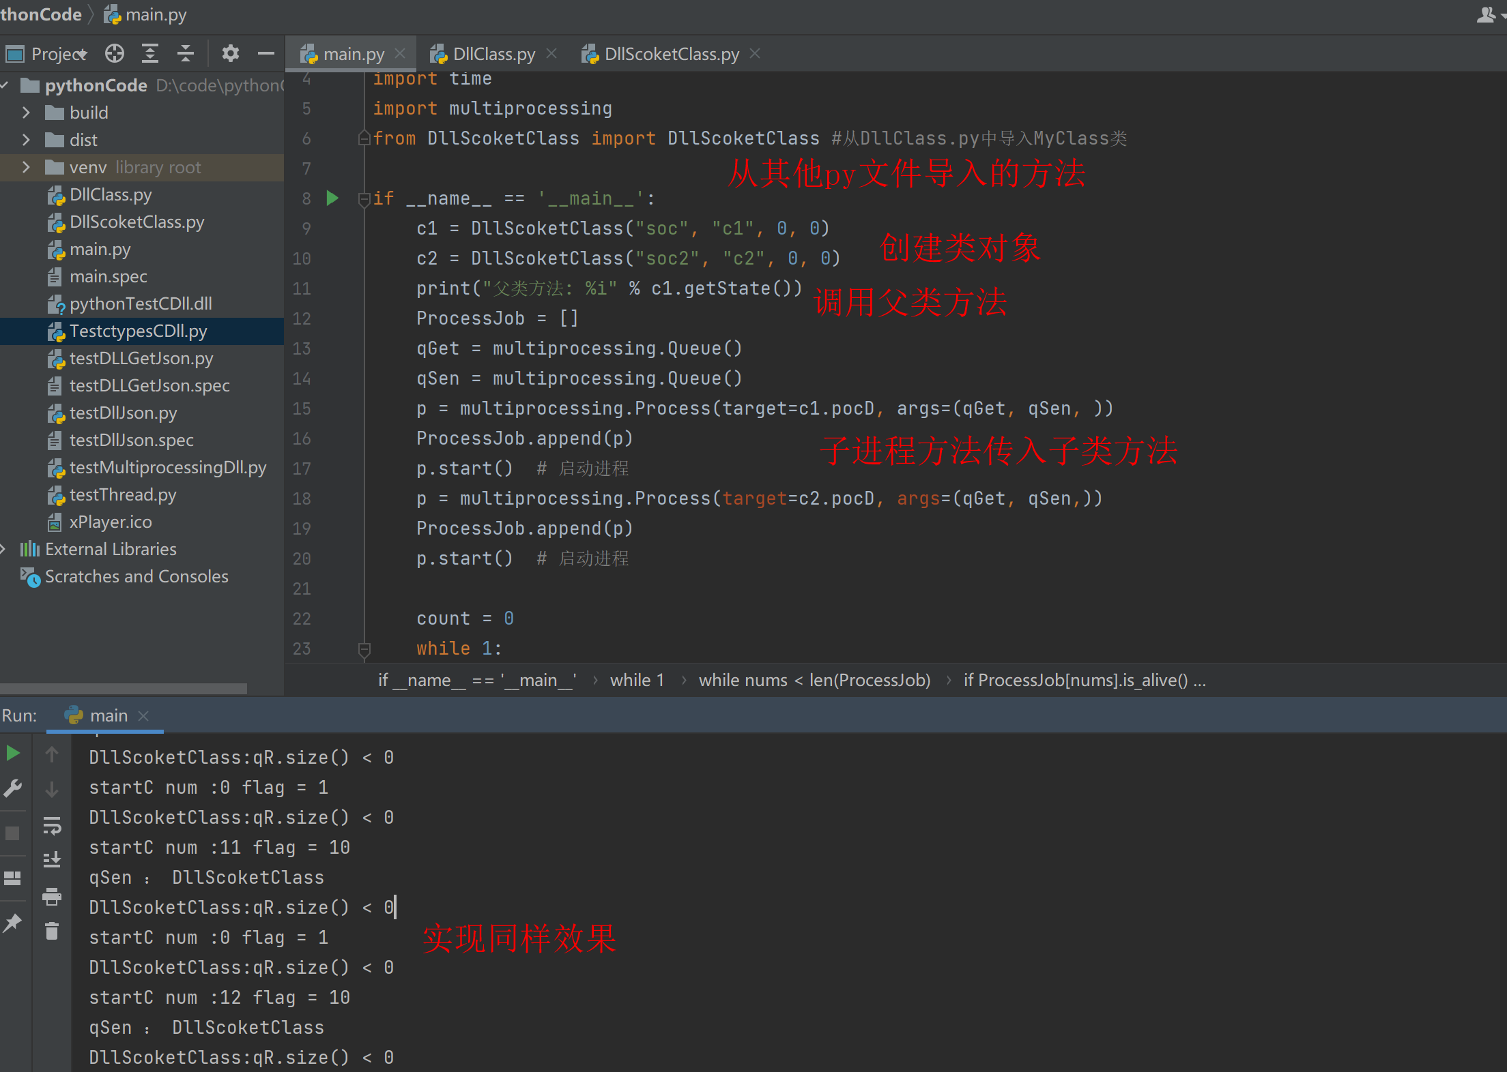Open run settings via wrench icon
The width and height of the screenshot is (1507, 1072).
pos(13,787)
